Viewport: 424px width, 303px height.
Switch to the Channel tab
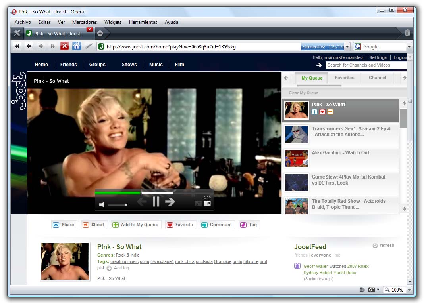(x=378, y=78)
